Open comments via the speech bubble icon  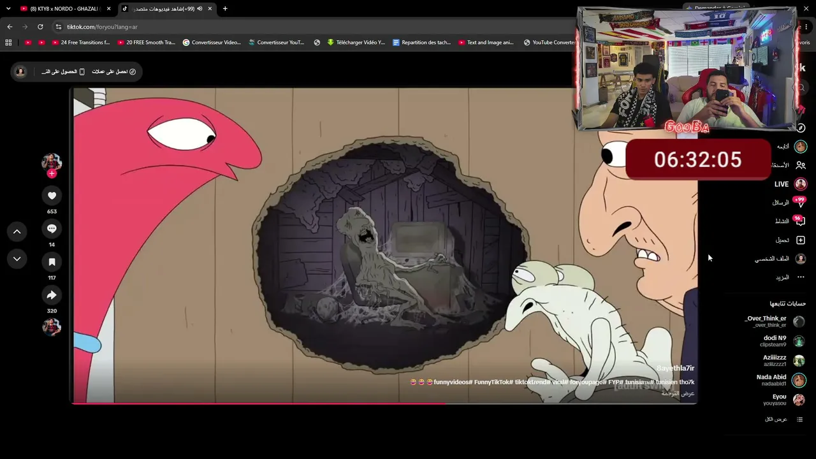click(52, 229)
